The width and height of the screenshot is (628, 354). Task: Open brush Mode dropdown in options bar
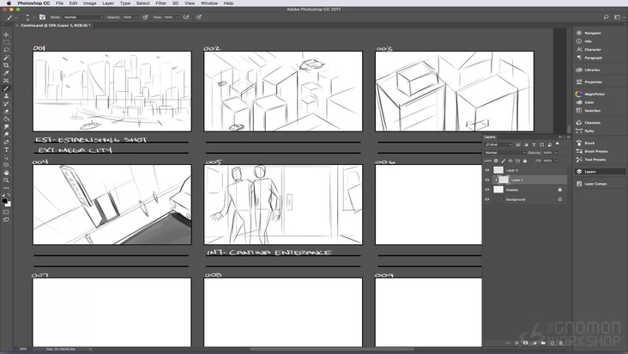click(x=83, y=17)
